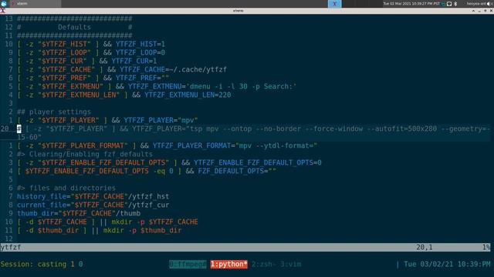Viewport: 494px width, 277px height.
Task: Click 'mkdir -p $thumb_dir' command
Action: point(142,230)
